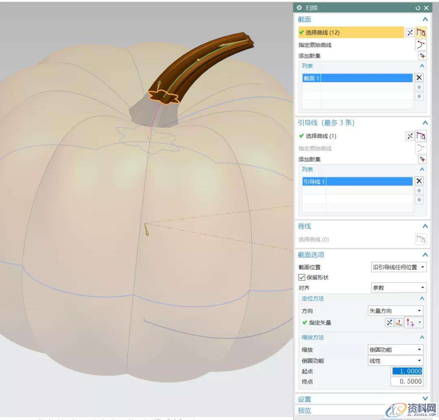Click the Reset icon in Sweep dialog title
Image resolution: width=439 pixels, height=420 pixels.
pyautogui.click(x=418, y=8)
